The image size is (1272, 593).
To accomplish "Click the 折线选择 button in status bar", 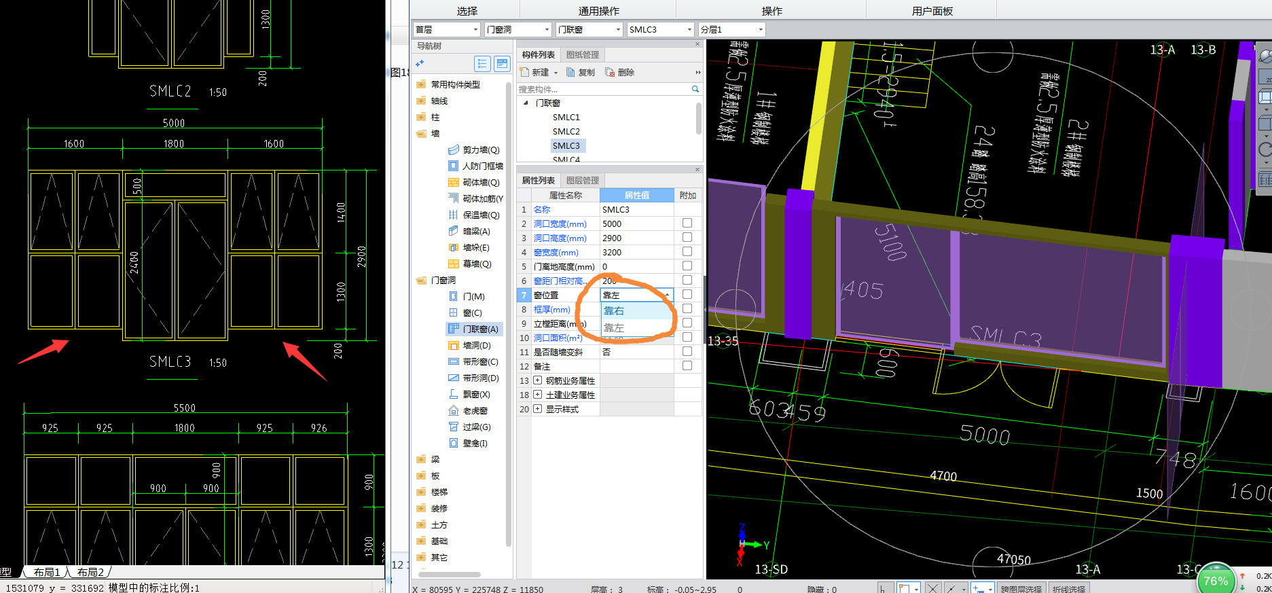I will click(1069, 588).
